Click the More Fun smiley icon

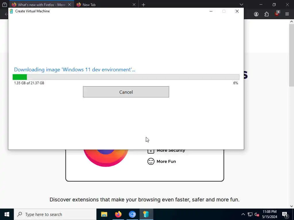pos(151,161)
